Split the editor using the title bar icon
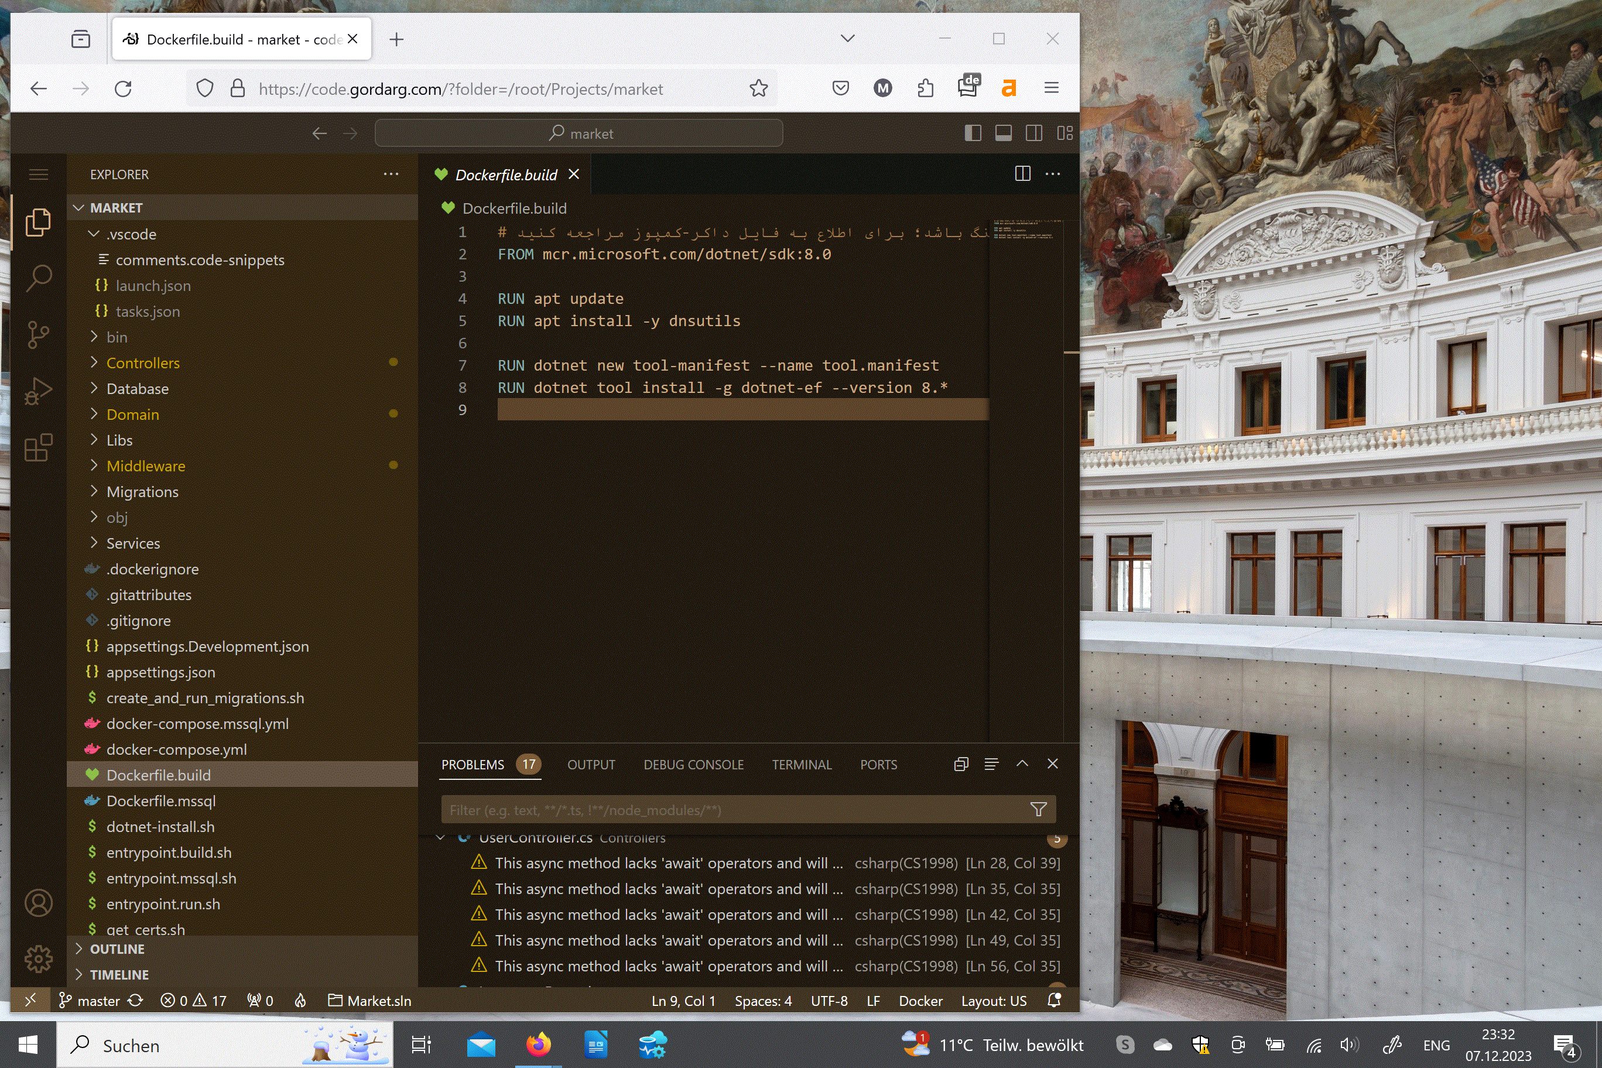1602x1068 pixels. 1022,174
